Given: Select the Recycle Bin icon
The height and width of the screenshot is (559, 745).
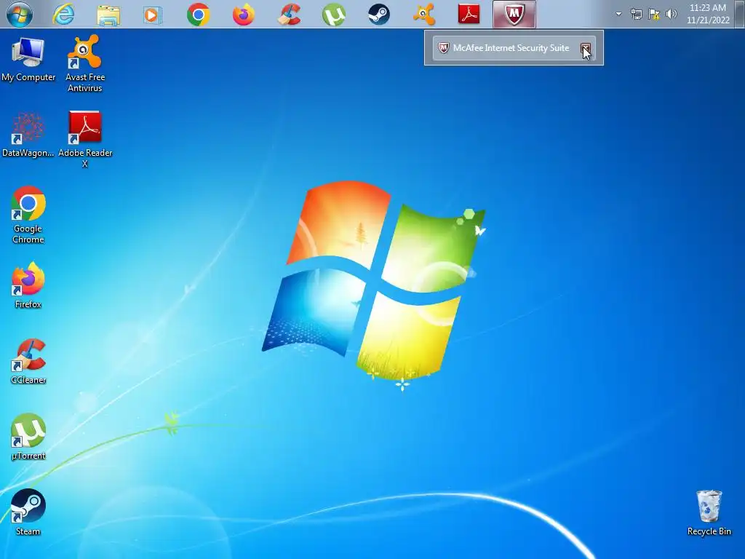Looking at the screenshot, I should point(709,513).
